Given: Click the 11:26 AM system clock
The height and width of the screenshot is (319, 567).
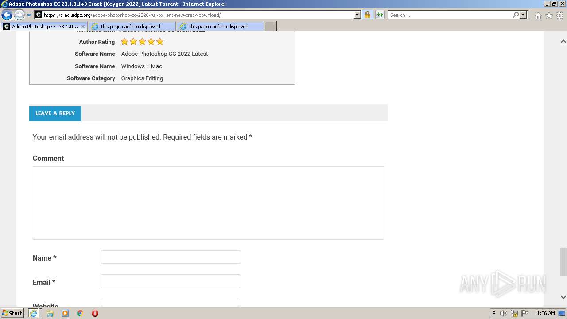Looking at the screenshot, I should coord(544,313).
